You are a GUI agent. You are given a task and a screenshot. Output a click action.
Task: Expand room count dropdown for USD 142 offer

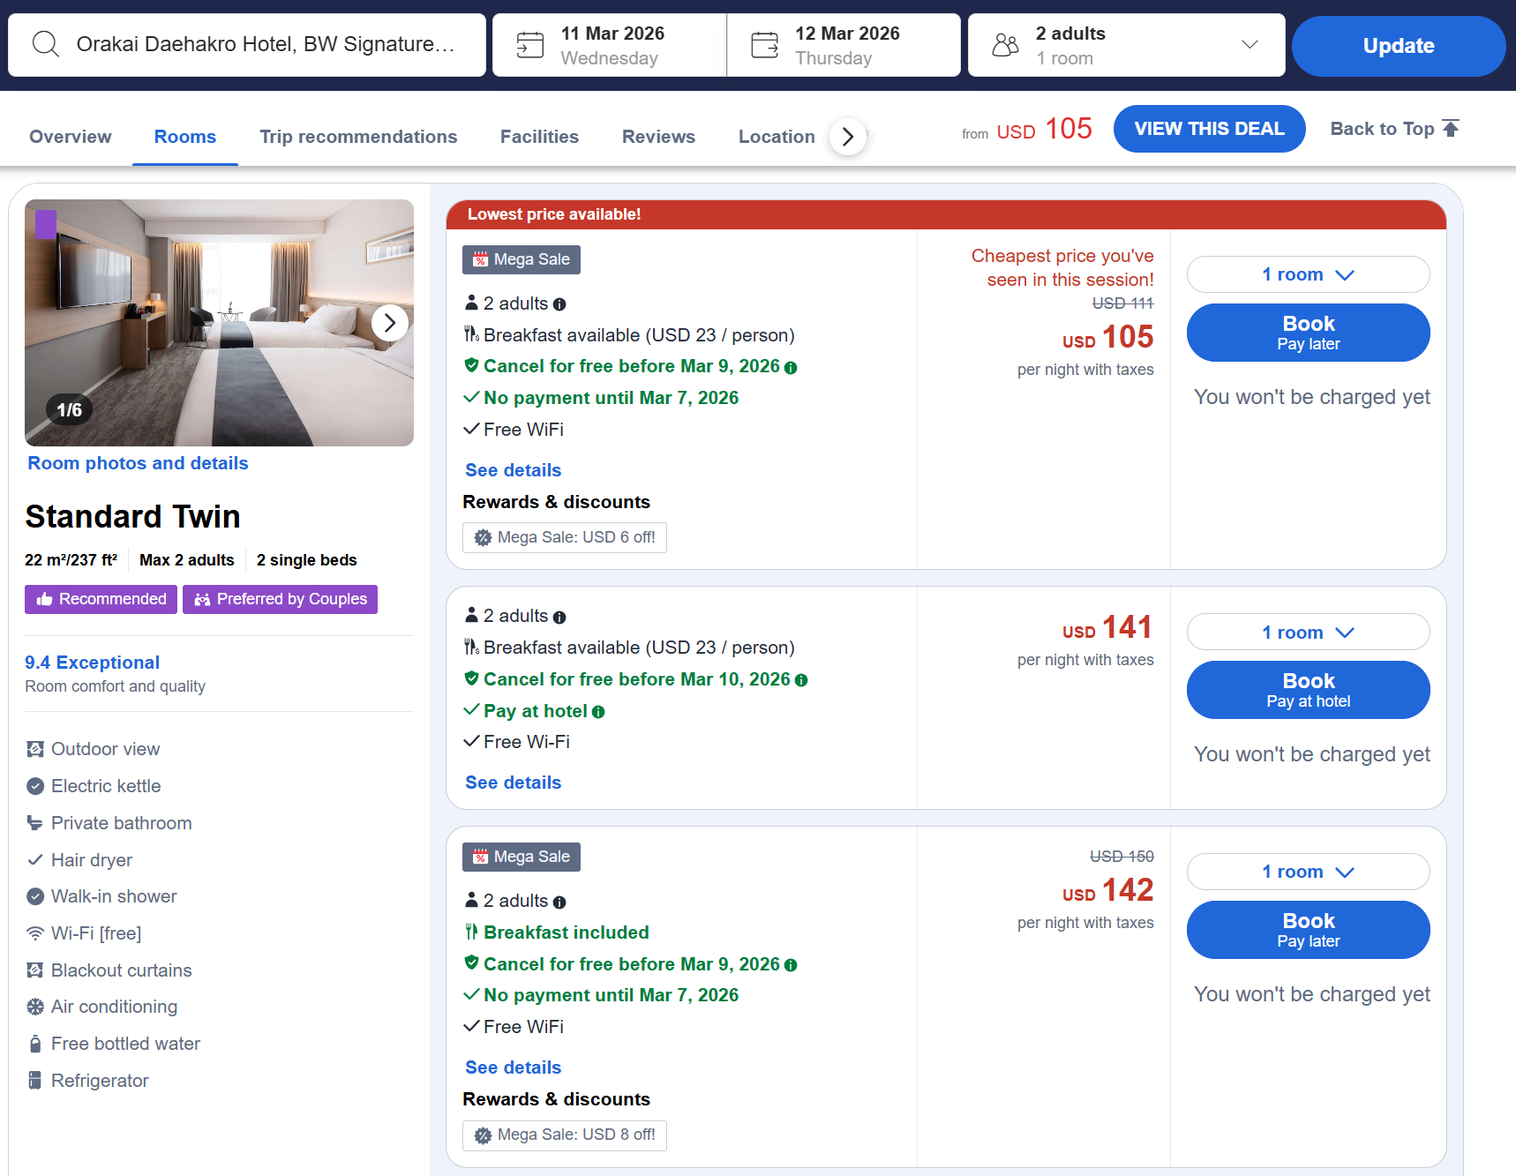pyautogui.click(x=1308, y=872)
